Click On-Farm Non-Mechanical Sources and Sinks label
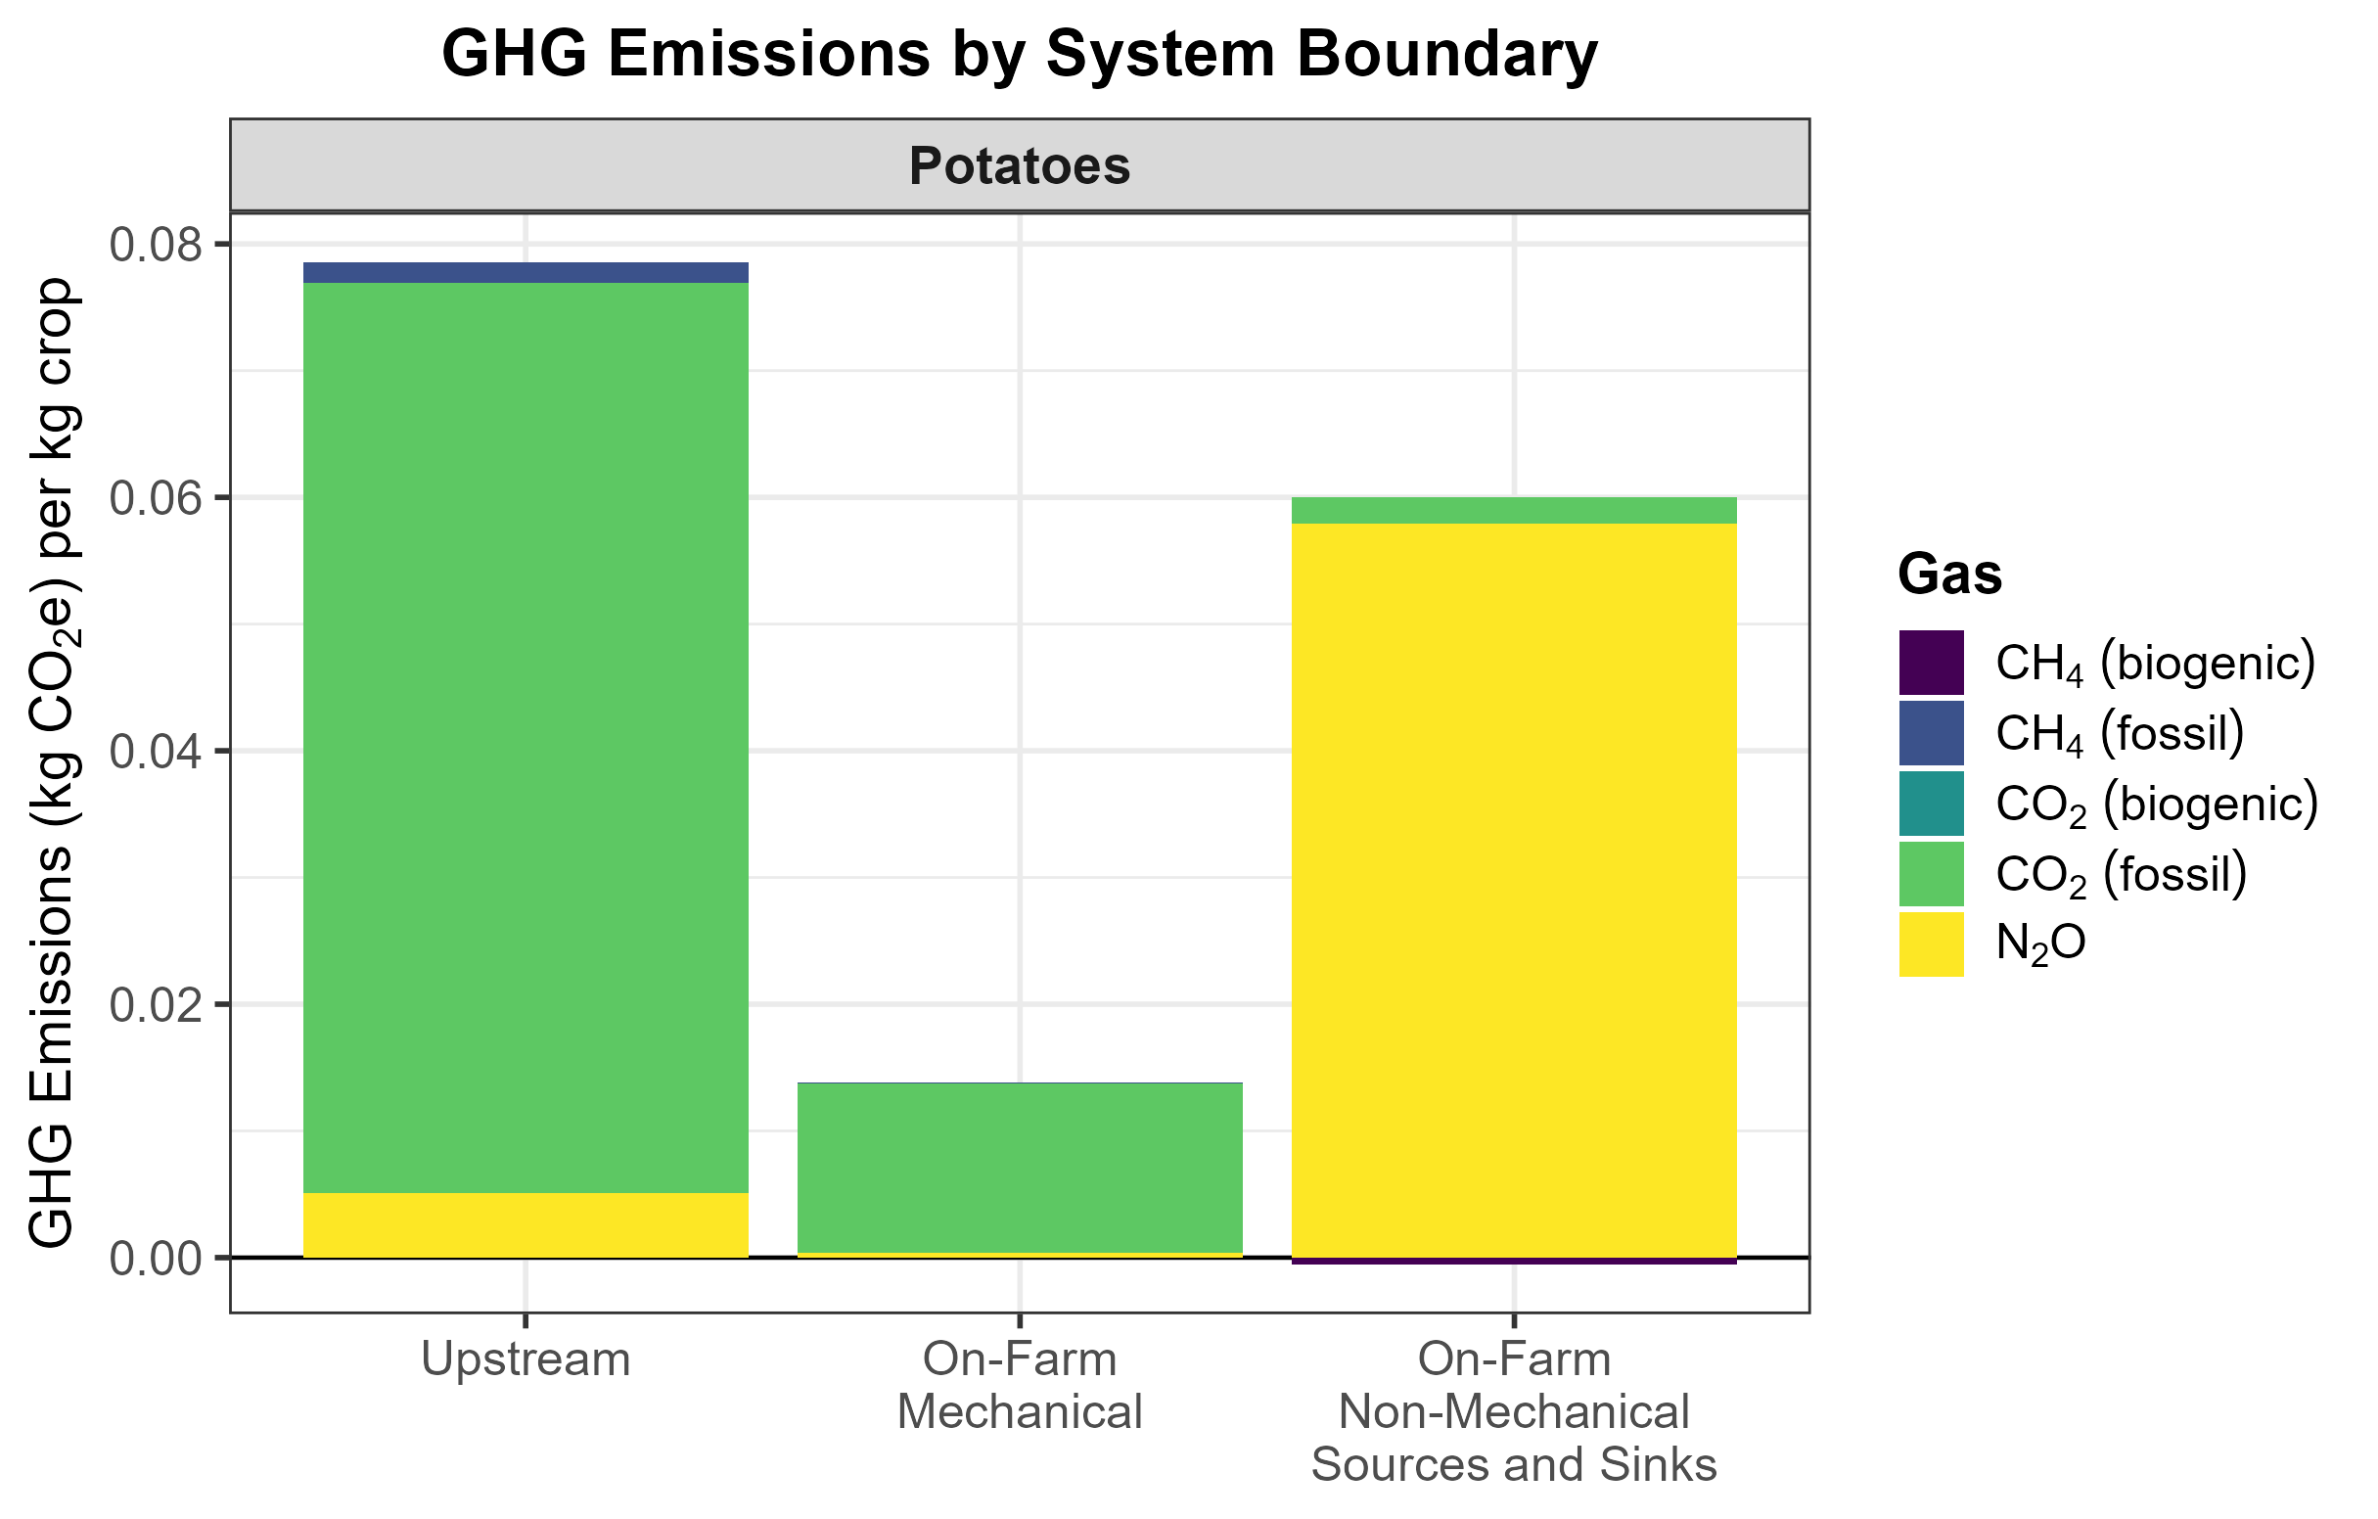The height and width of the screenshot is (1519, 2378). click(1514, 1411)
